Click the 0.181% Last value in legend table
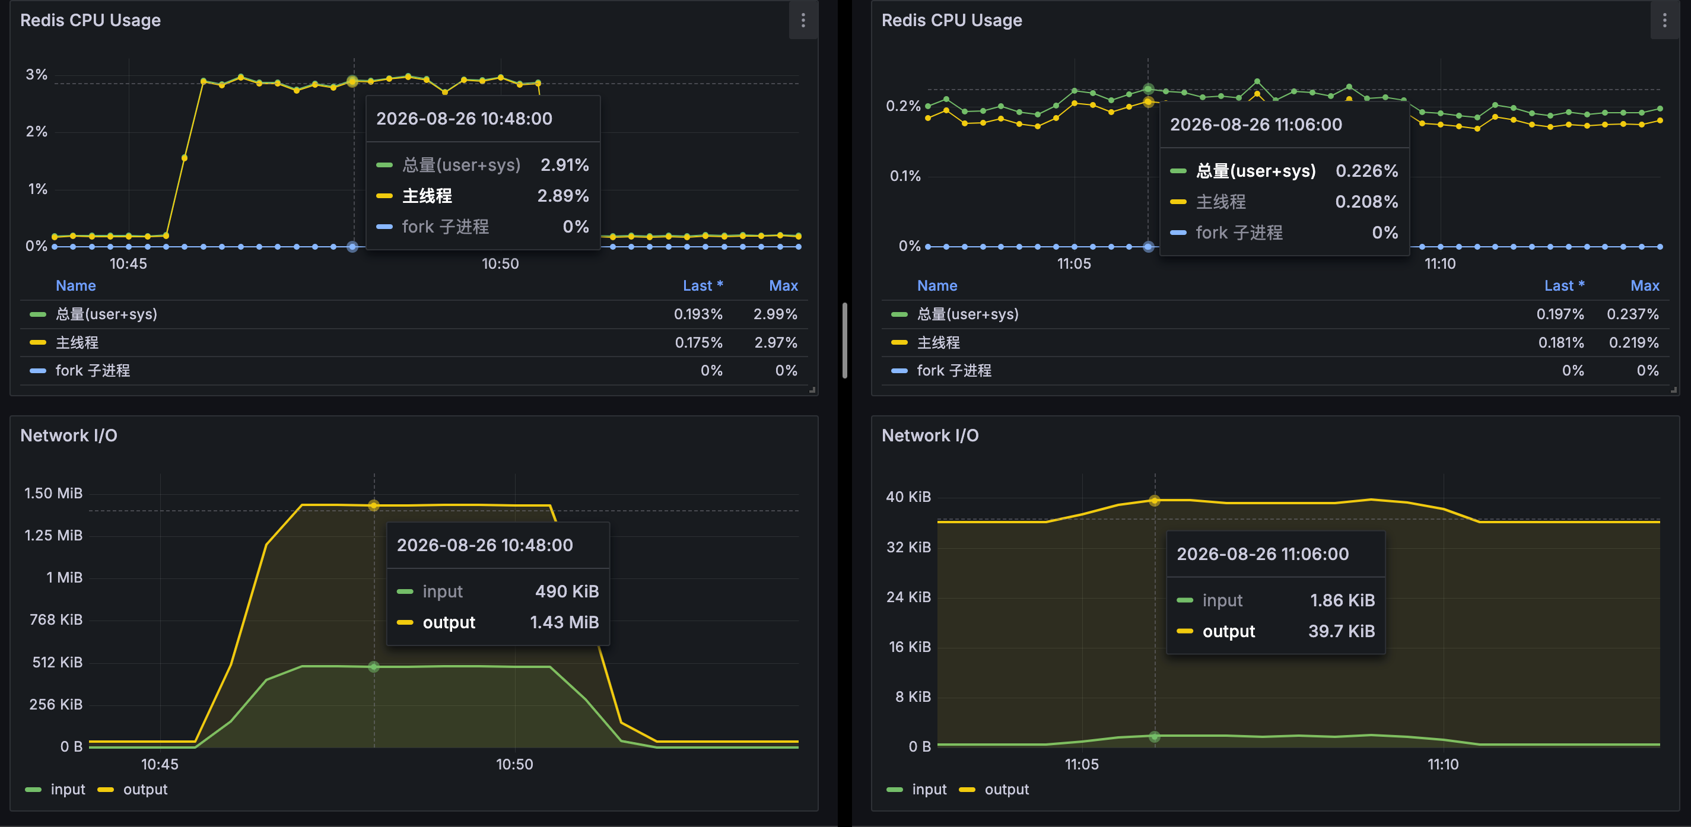Image resolution: width=1691 pixels, height=827 pixels. (x=1561, y=343)
